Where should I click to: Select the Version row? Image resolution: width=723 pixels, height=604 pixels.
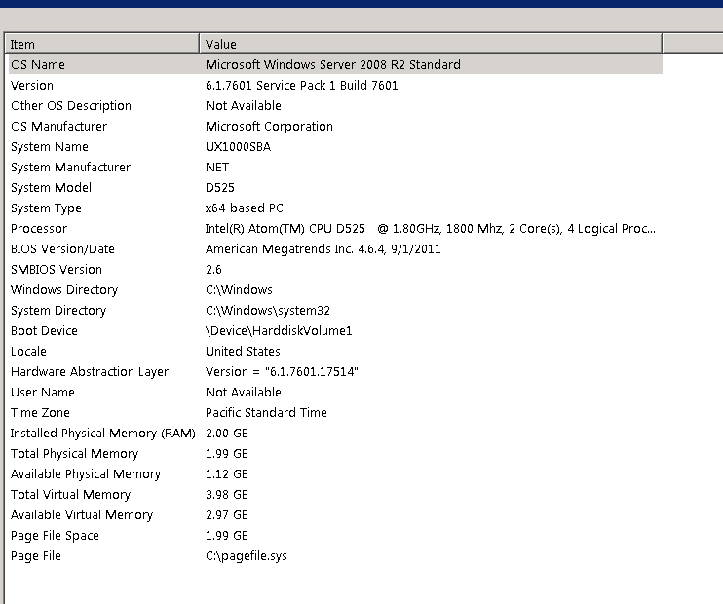click(32, 86)
